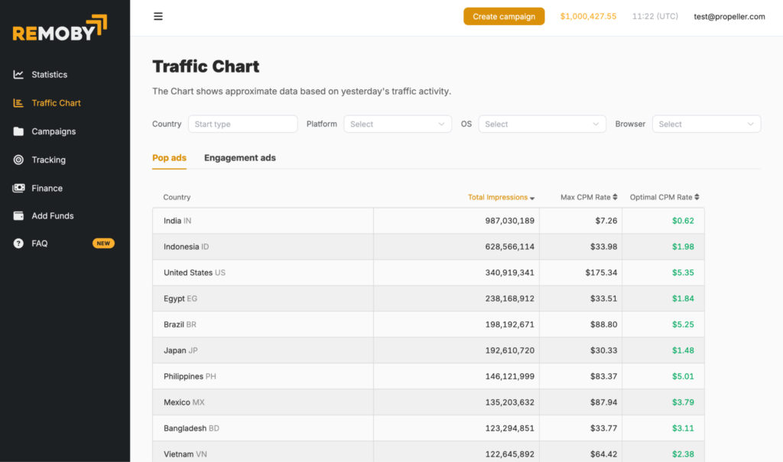Select the Egypt EG row
Viewport: 783px width, 462px height.
pyautogui.click(x=428, y=299)
